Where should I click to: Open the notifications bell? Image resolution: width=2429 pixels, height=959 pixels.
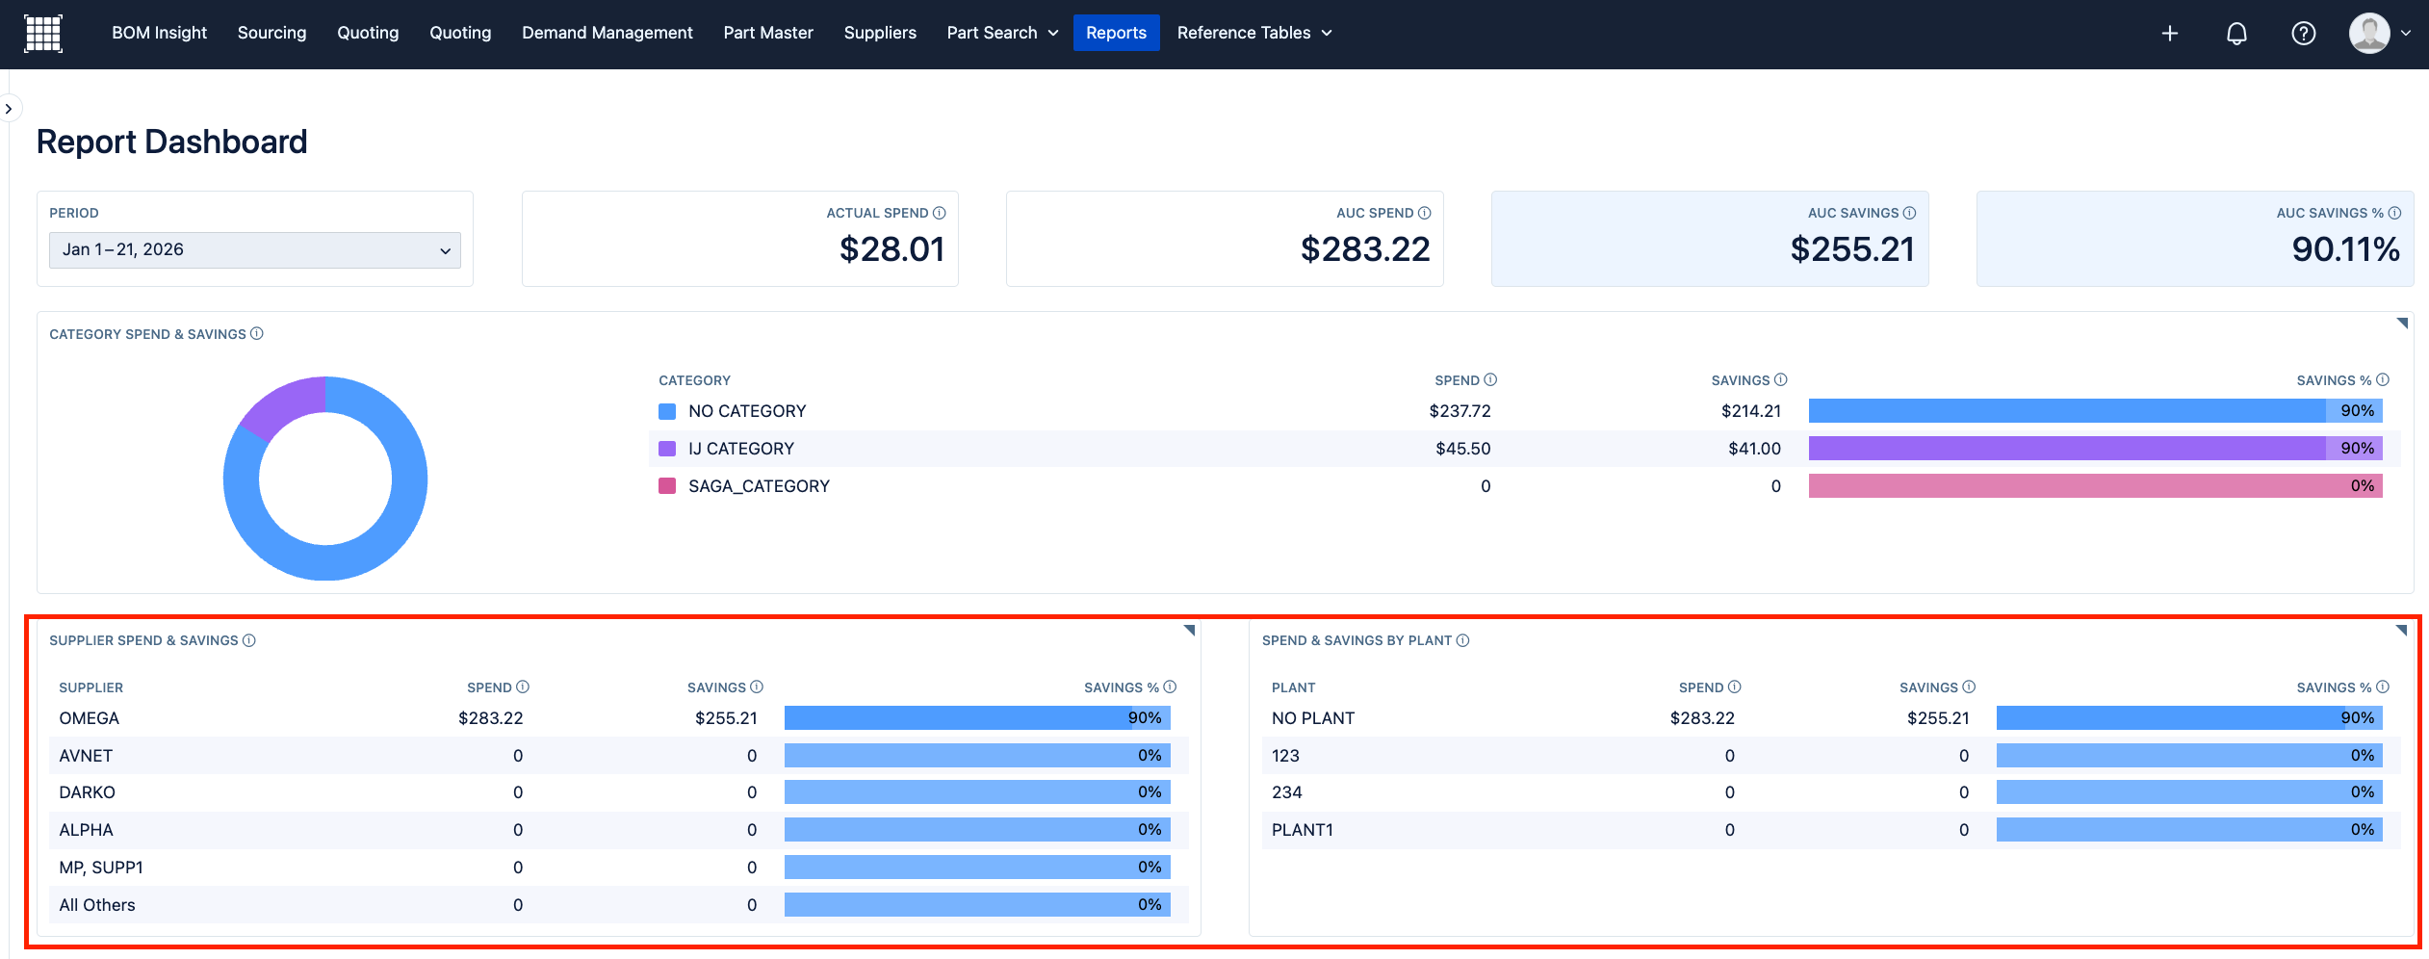2236,34
